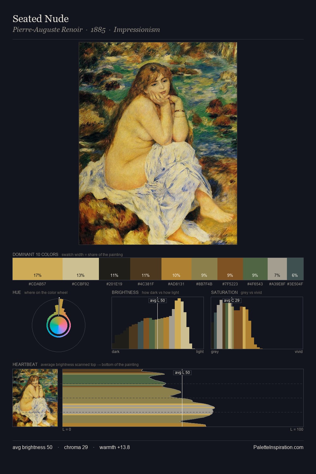Image resolution: width=316 pixels, height=474 pixels.
Task: Click the 'Pierre-Auguste Renoir' artist name
Action: (x=48, y=30)
